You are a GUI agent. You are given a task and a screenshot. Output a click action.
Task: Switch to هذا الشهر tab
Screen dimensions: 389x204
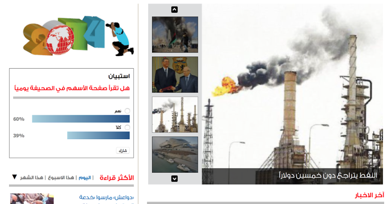click(32, 178)
